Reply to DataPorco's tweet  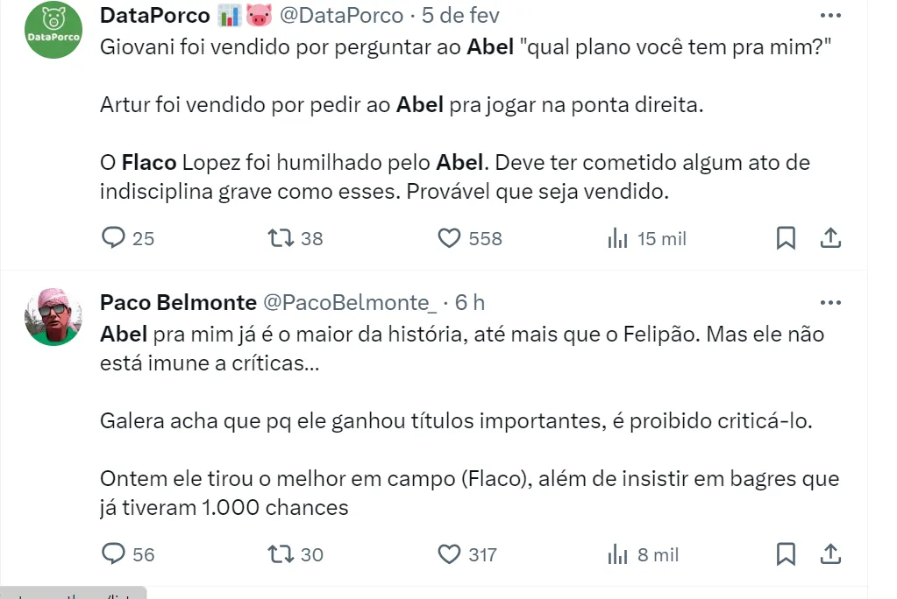pyautogui.click(x=115, y=238)
